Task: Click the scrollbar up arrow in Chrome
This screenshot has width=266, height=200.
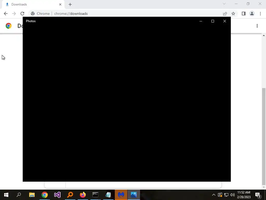Action: (x=264, y=35)
